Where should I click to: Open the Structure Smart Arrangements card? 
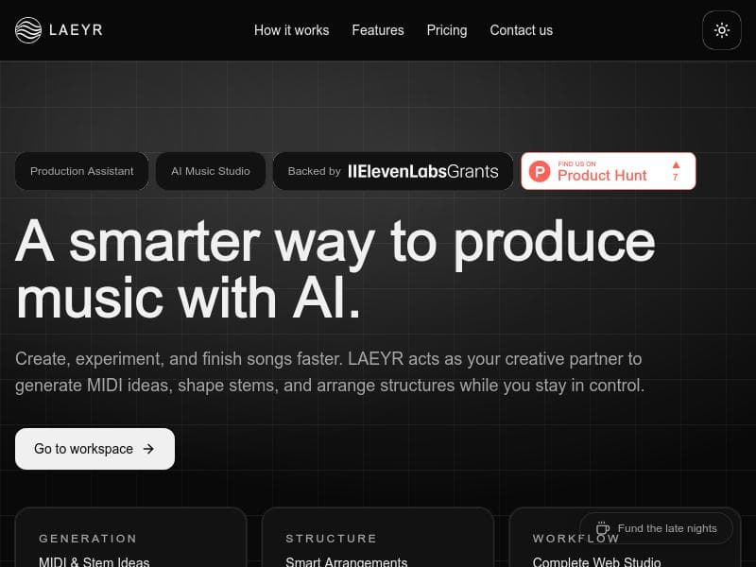377,537
